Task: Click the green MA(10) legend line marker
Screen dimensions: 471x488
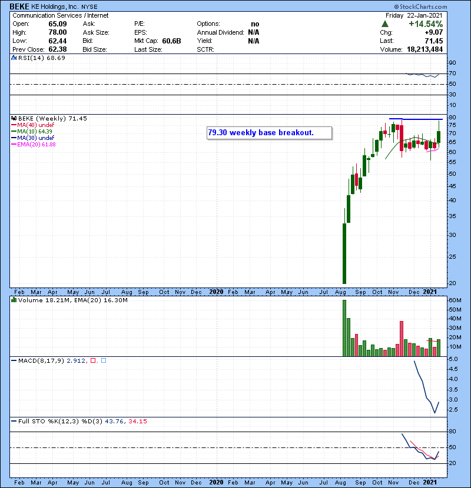Action: pos(14,131)
